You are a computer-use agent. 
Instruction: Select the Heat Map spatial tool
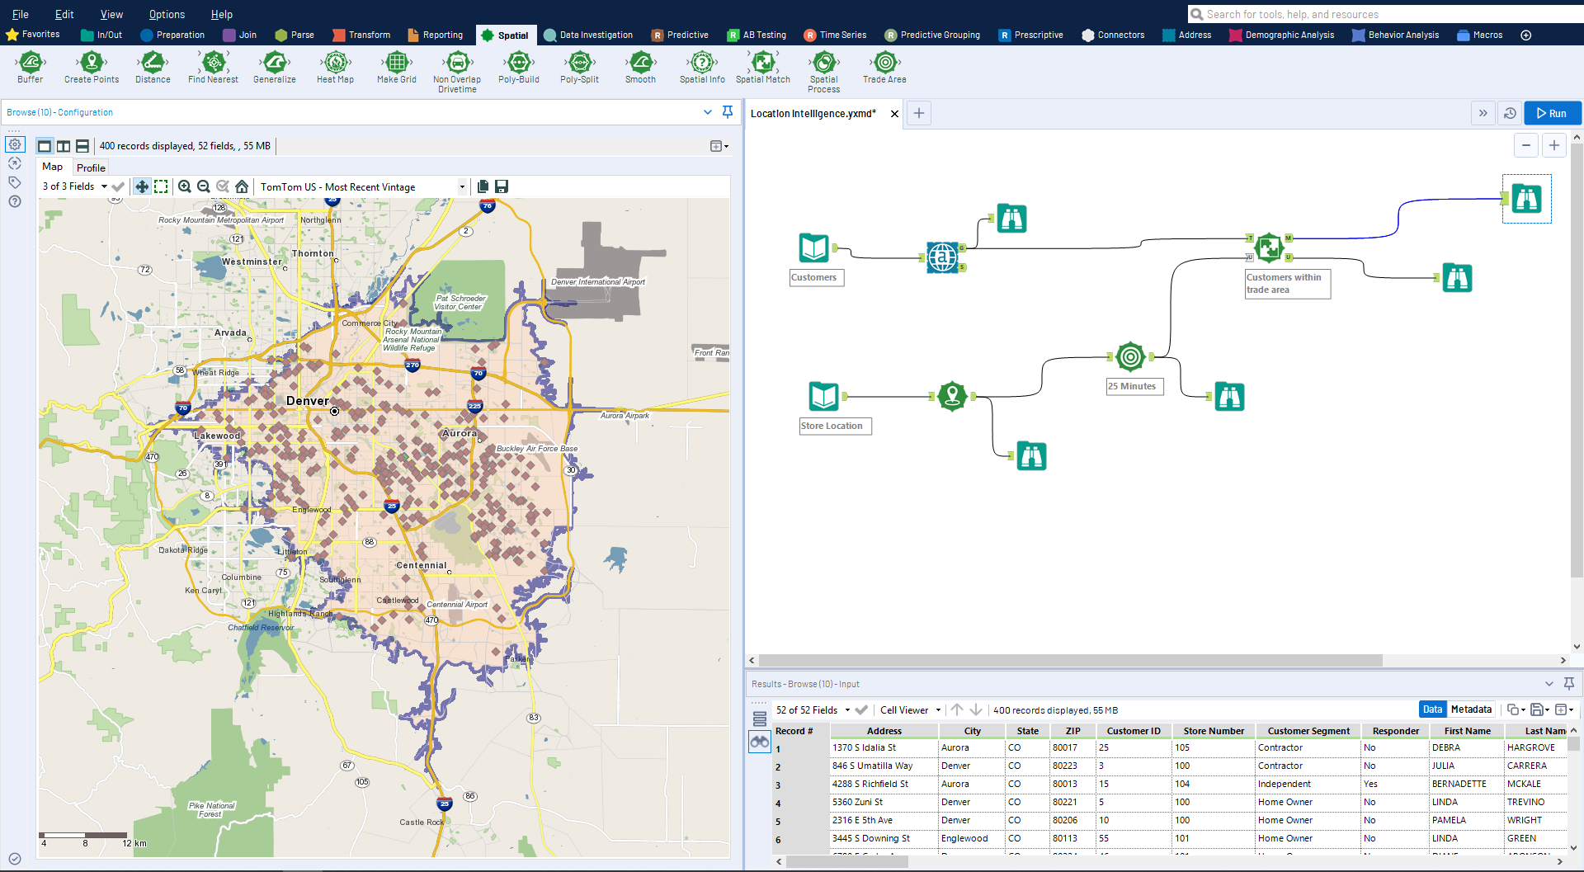pos(335,63)
